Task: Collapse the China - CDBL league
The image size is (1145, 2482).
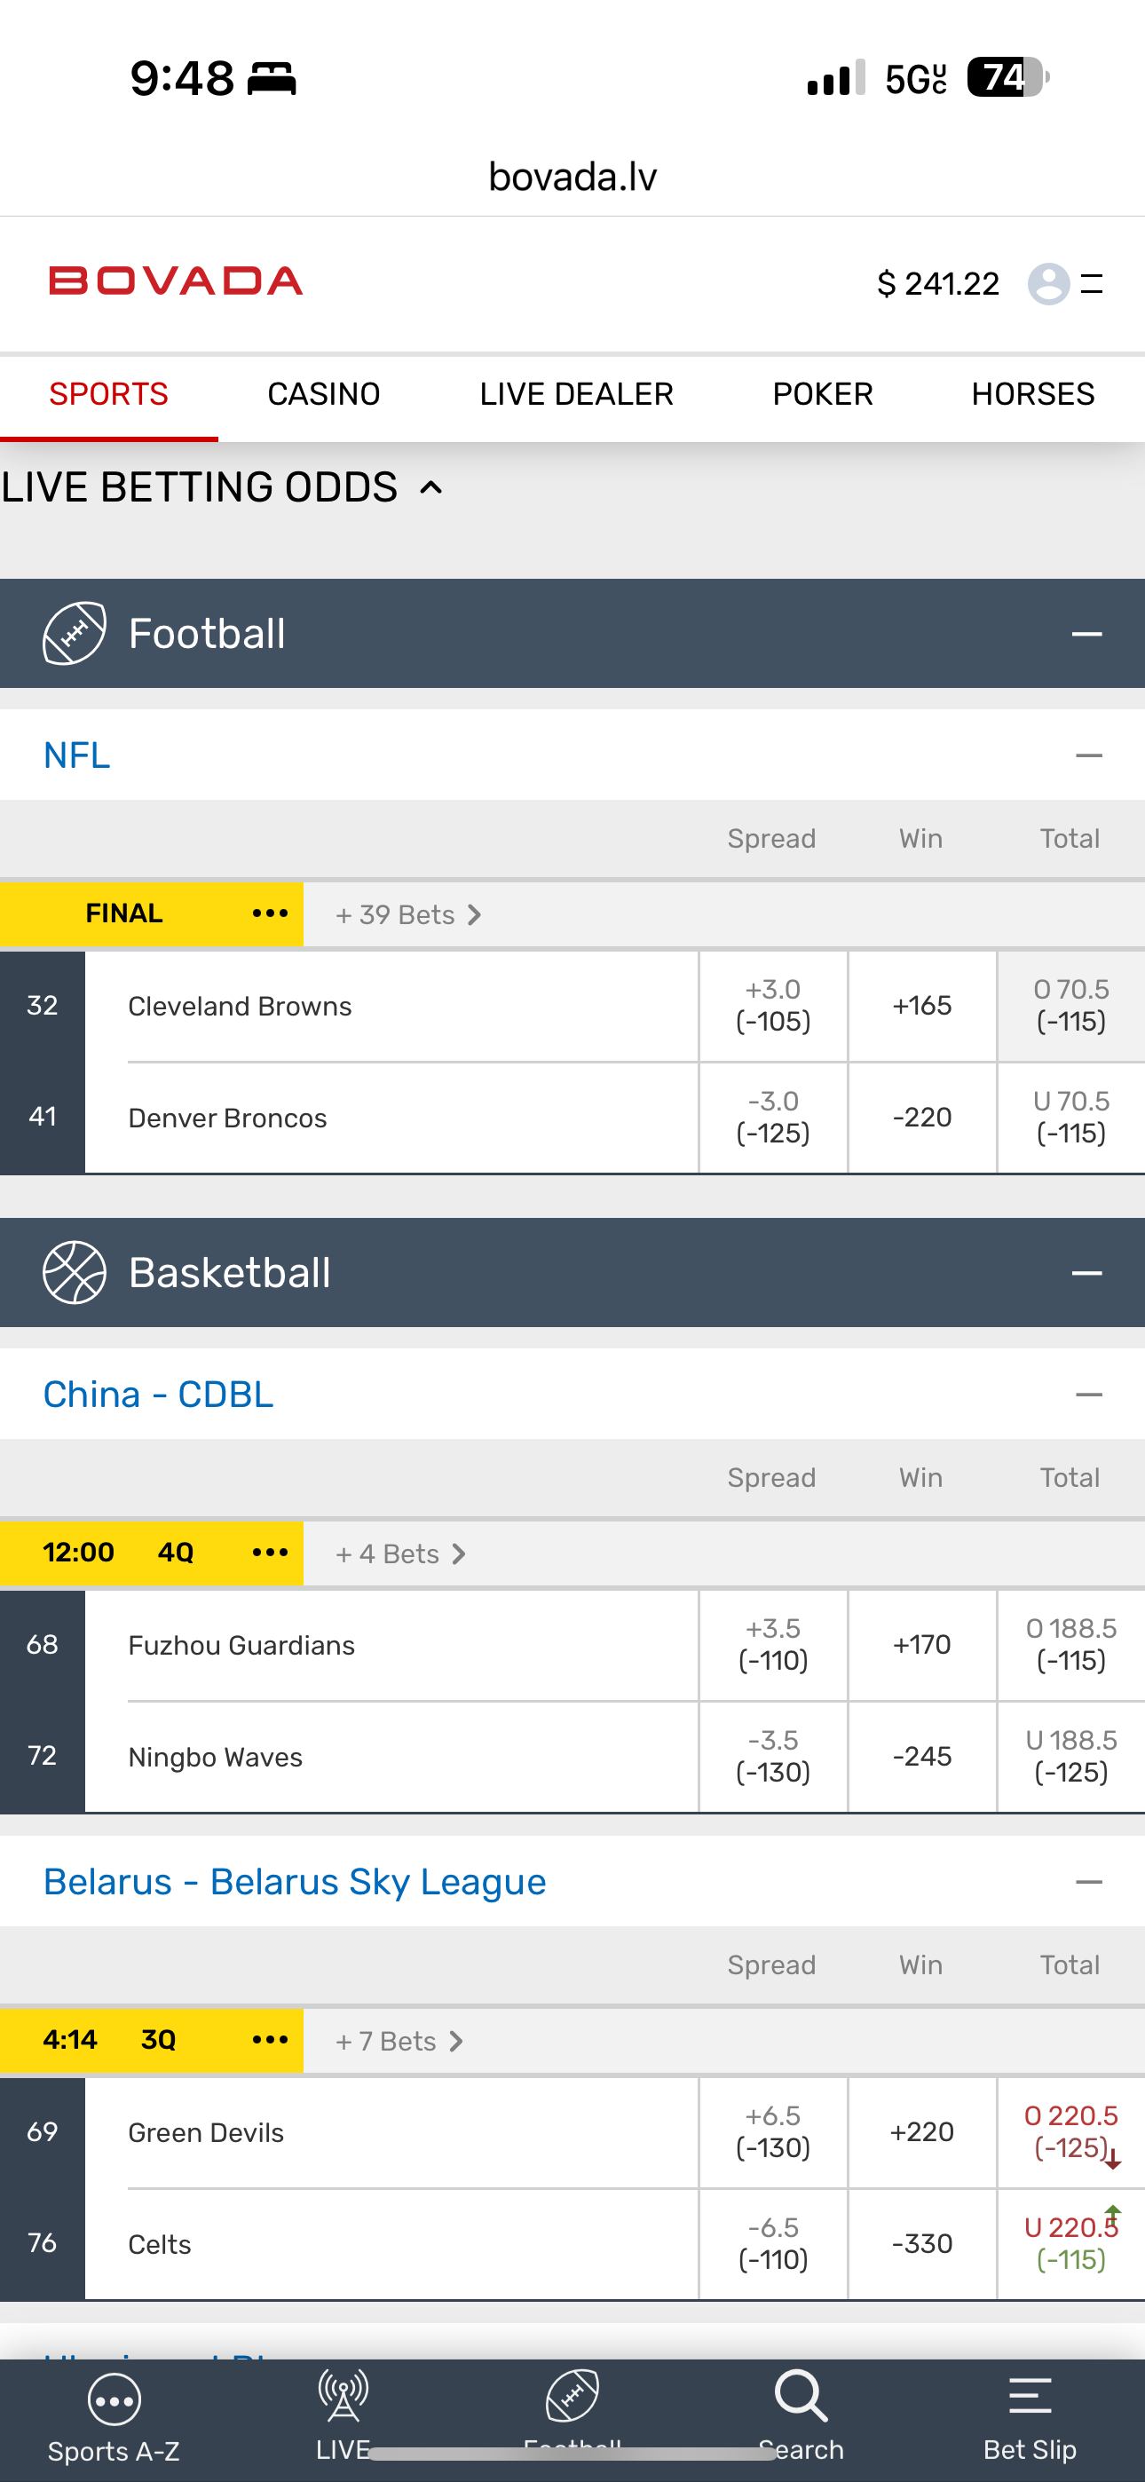Action: (1088, 1395)
